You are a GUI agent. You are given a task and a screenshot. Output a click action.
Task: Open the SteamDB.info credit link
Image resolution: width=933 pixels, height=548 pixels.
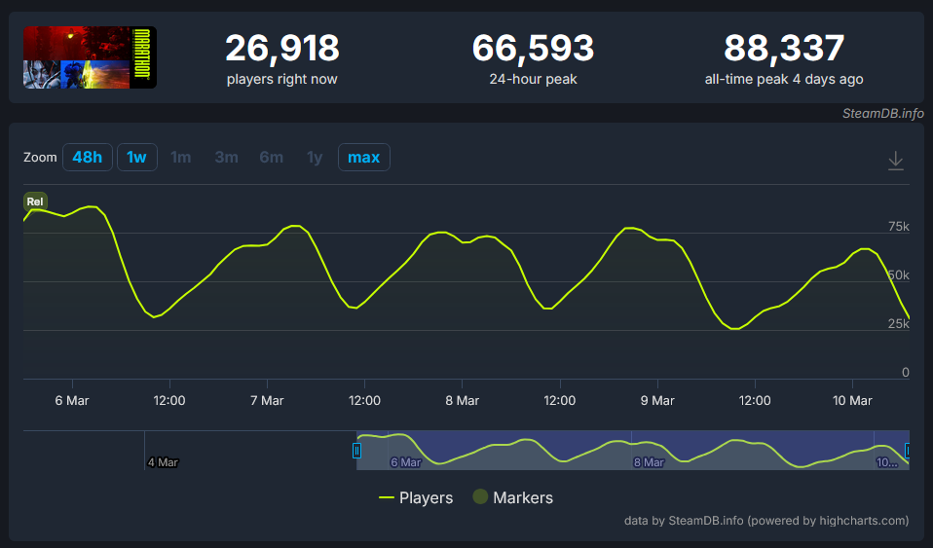883,114
